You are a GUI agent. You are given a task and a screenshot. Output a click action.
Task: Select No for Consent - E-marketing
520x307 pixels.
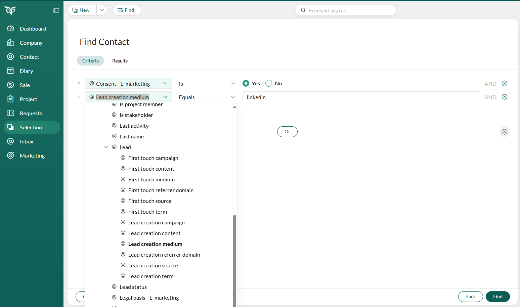(x=268, y=83)
